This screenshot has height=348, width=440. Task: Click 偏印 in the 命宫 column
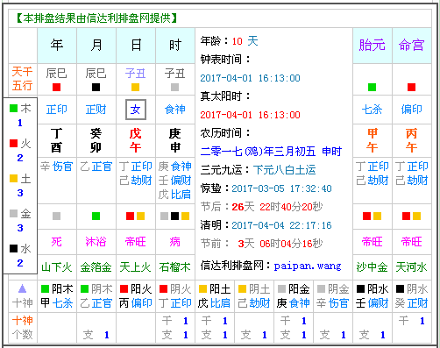tap(411, 110)
